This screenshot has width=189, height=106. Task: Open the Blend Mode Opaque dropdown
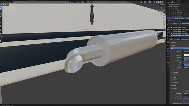coord(186,94)
